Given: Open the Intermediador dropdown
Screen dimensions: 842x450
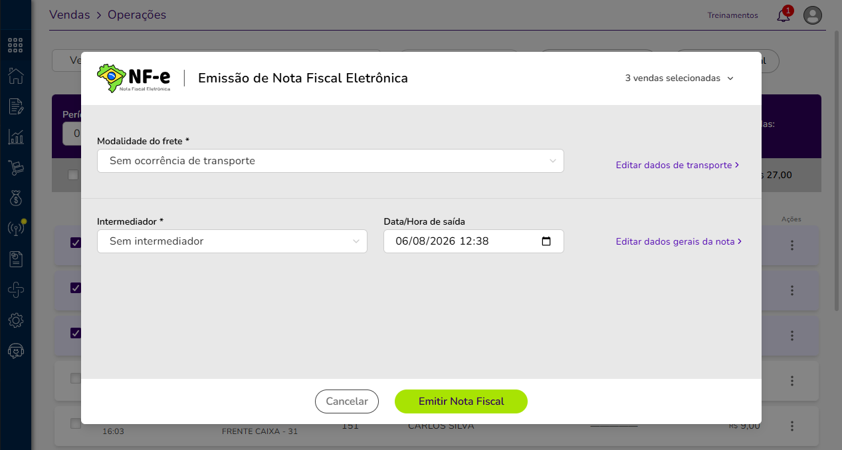Looking at the screenshot, I should tap(232, 241).
